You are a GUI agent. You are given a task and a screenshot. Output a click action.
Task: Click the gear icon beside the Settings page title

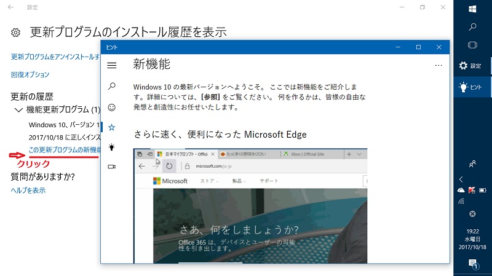coord(15,33)
